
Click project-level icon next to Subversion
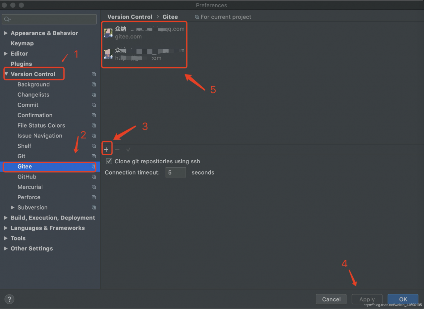tap(94, 208)
